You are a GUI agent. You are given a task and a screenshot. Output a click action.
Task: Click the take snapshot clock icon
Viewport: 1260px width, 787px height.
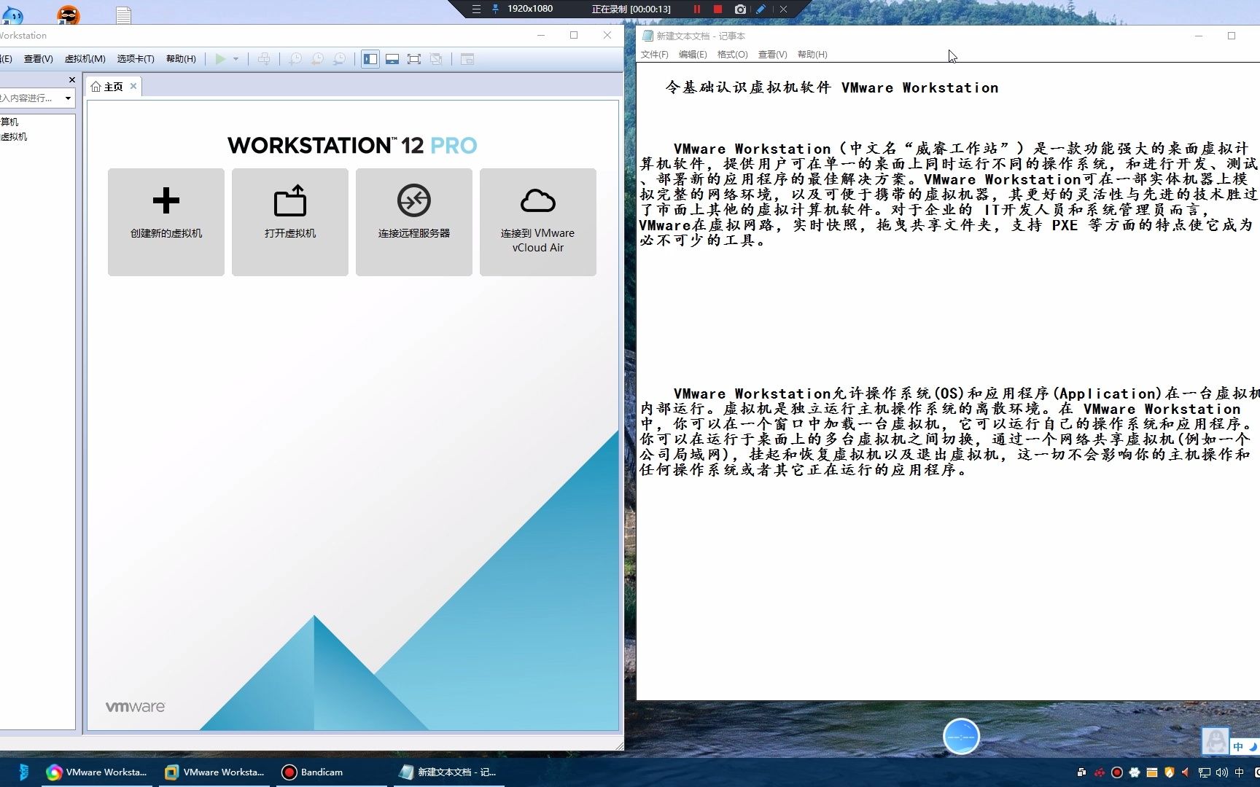(295, 59)
